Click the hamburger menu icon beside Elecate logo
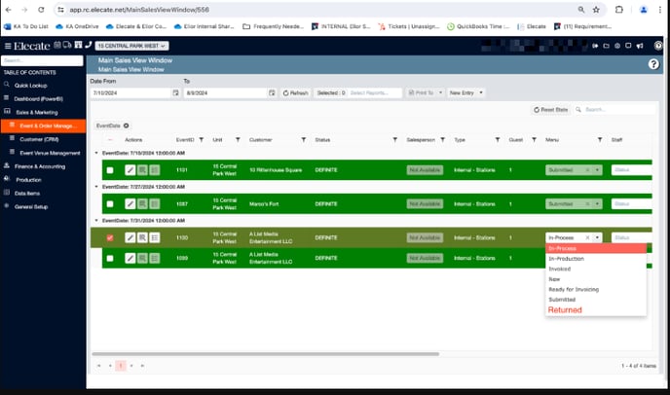 click(8, 46)
